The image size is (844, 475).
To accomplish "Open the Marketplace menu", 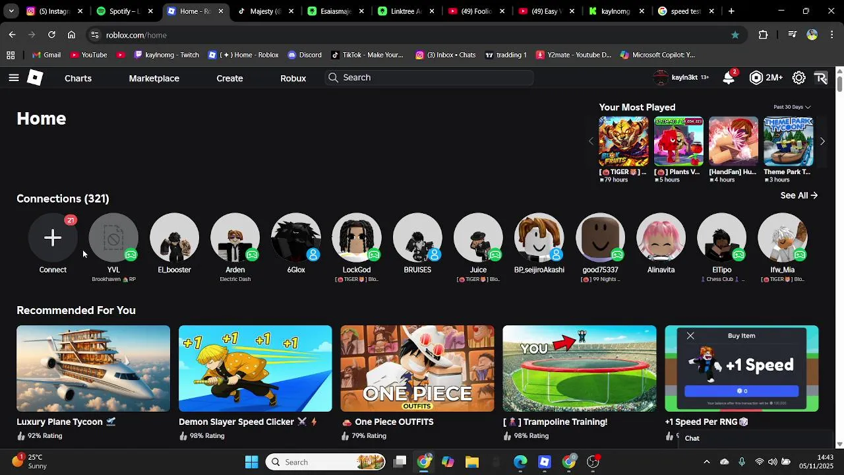I will 154,78.
